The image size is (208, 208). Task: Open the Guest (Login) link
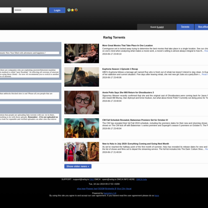click(x=160, y=27)
